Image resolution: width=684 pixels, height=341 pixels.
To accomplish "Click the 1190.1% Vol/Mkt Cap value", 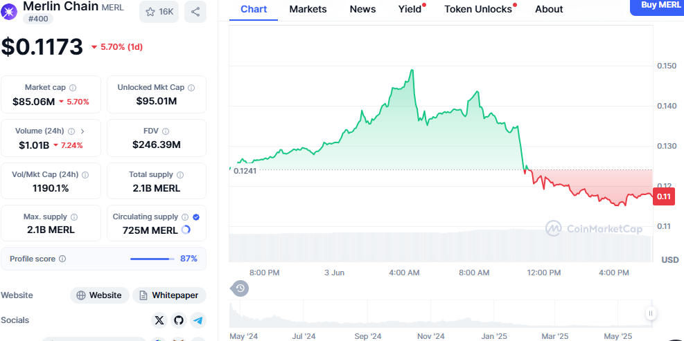I will click(x=51, y=189).
